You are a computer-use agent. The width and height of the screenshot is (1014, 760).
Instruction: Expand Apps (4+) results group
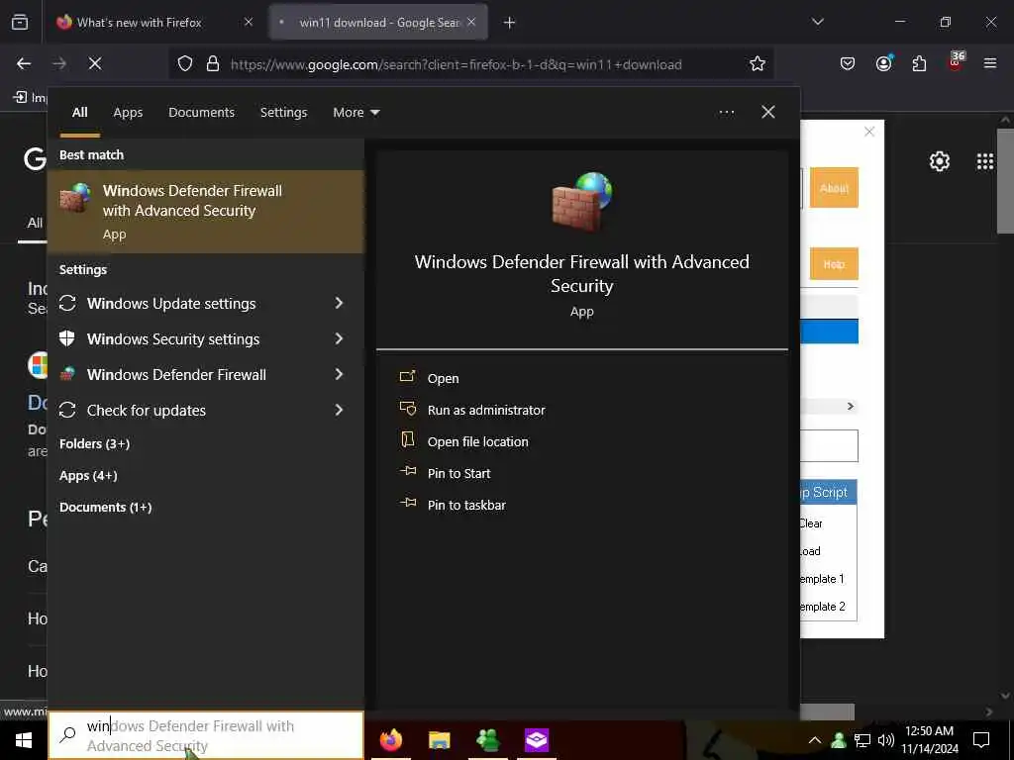point(88,476)
